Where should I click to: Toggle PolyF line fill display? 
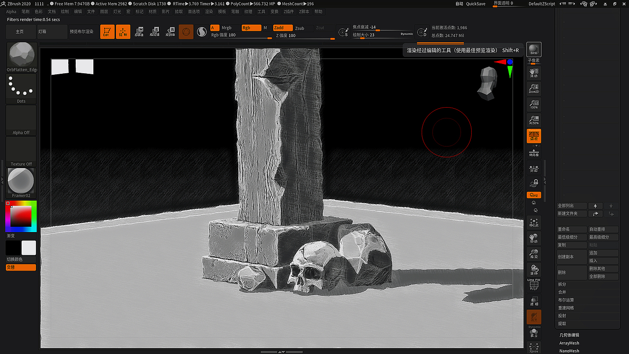click(x=534, y=285)
